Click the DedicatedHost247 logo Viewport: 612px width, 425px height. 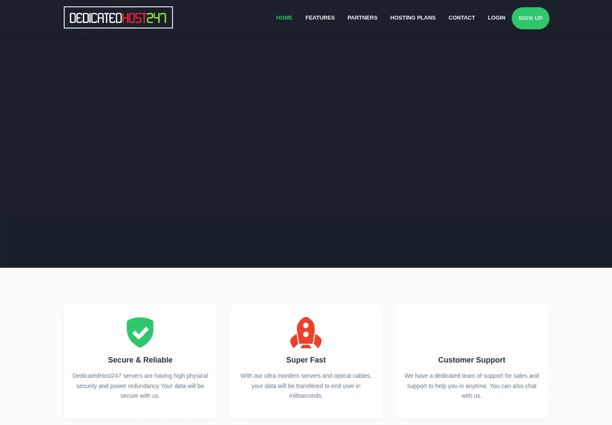point(118,17)
